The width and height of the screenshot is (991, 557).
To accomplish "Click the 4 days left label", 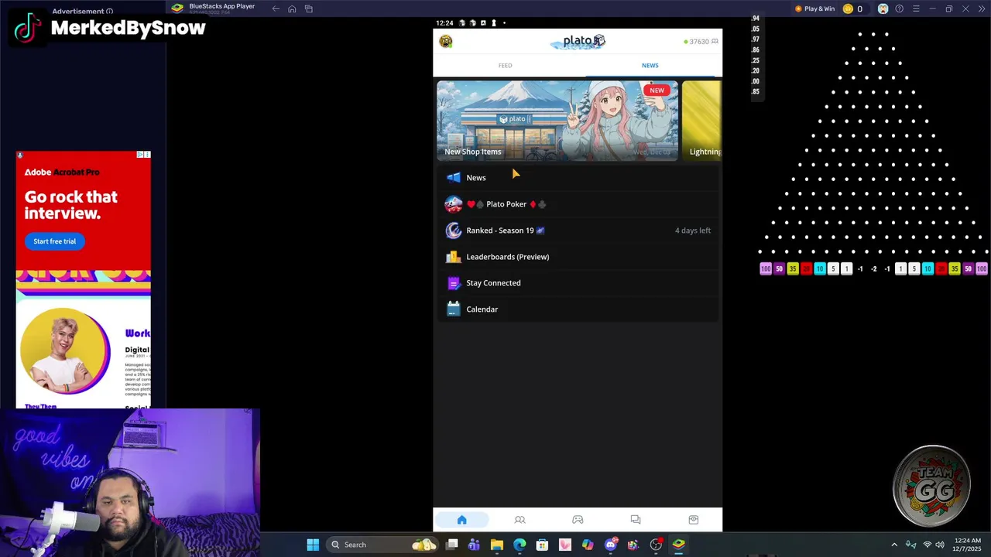I will tap(693, 231).
